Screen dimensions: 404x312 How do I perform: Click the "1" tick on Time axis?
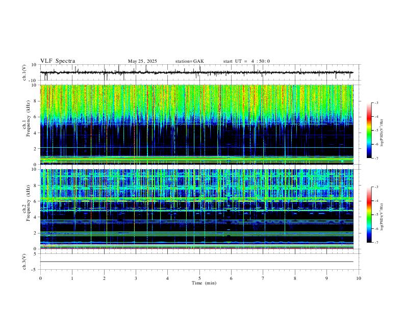pyautogui.click(x=72, y=278)
